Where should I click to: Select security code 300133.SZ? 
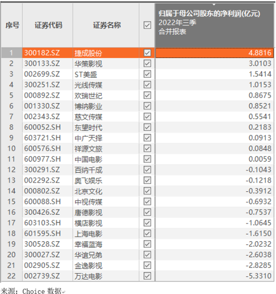42,63
